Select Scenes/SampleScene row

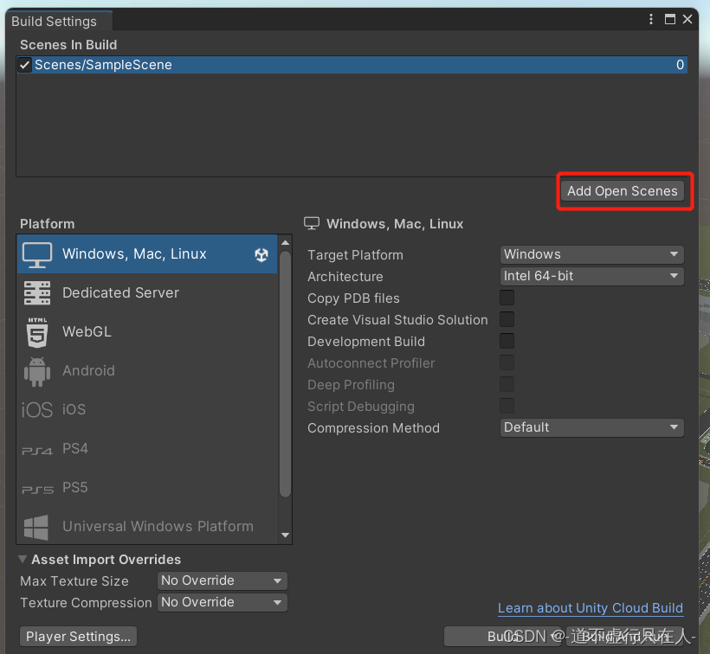click(x=352, y=65)
